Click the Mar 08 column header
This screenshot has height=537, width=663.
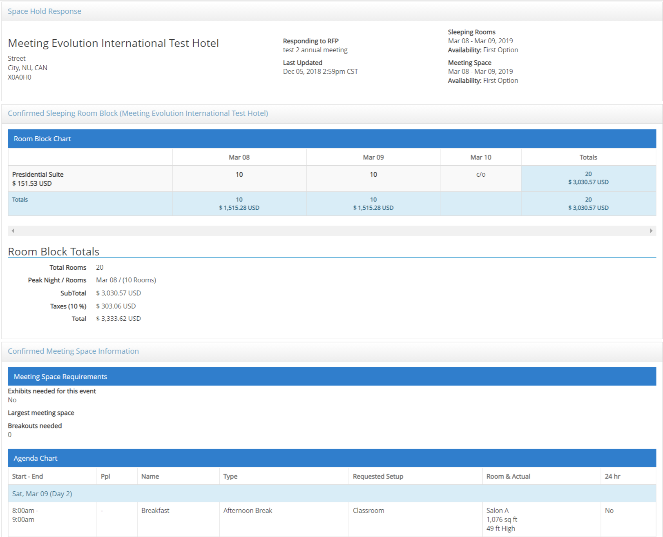point(239,158)
